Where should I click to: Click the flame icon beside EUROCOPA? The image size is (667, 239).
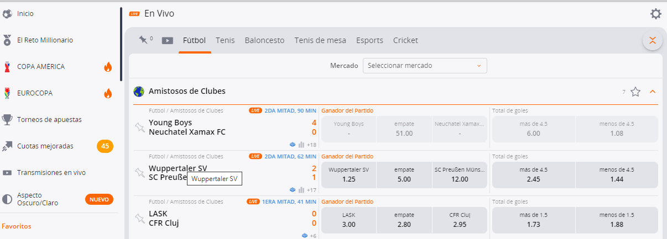108,93
